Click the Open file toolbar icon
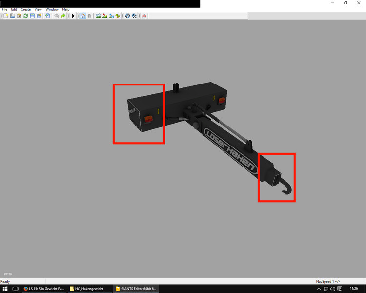366x293 pixels. (12, 16)
